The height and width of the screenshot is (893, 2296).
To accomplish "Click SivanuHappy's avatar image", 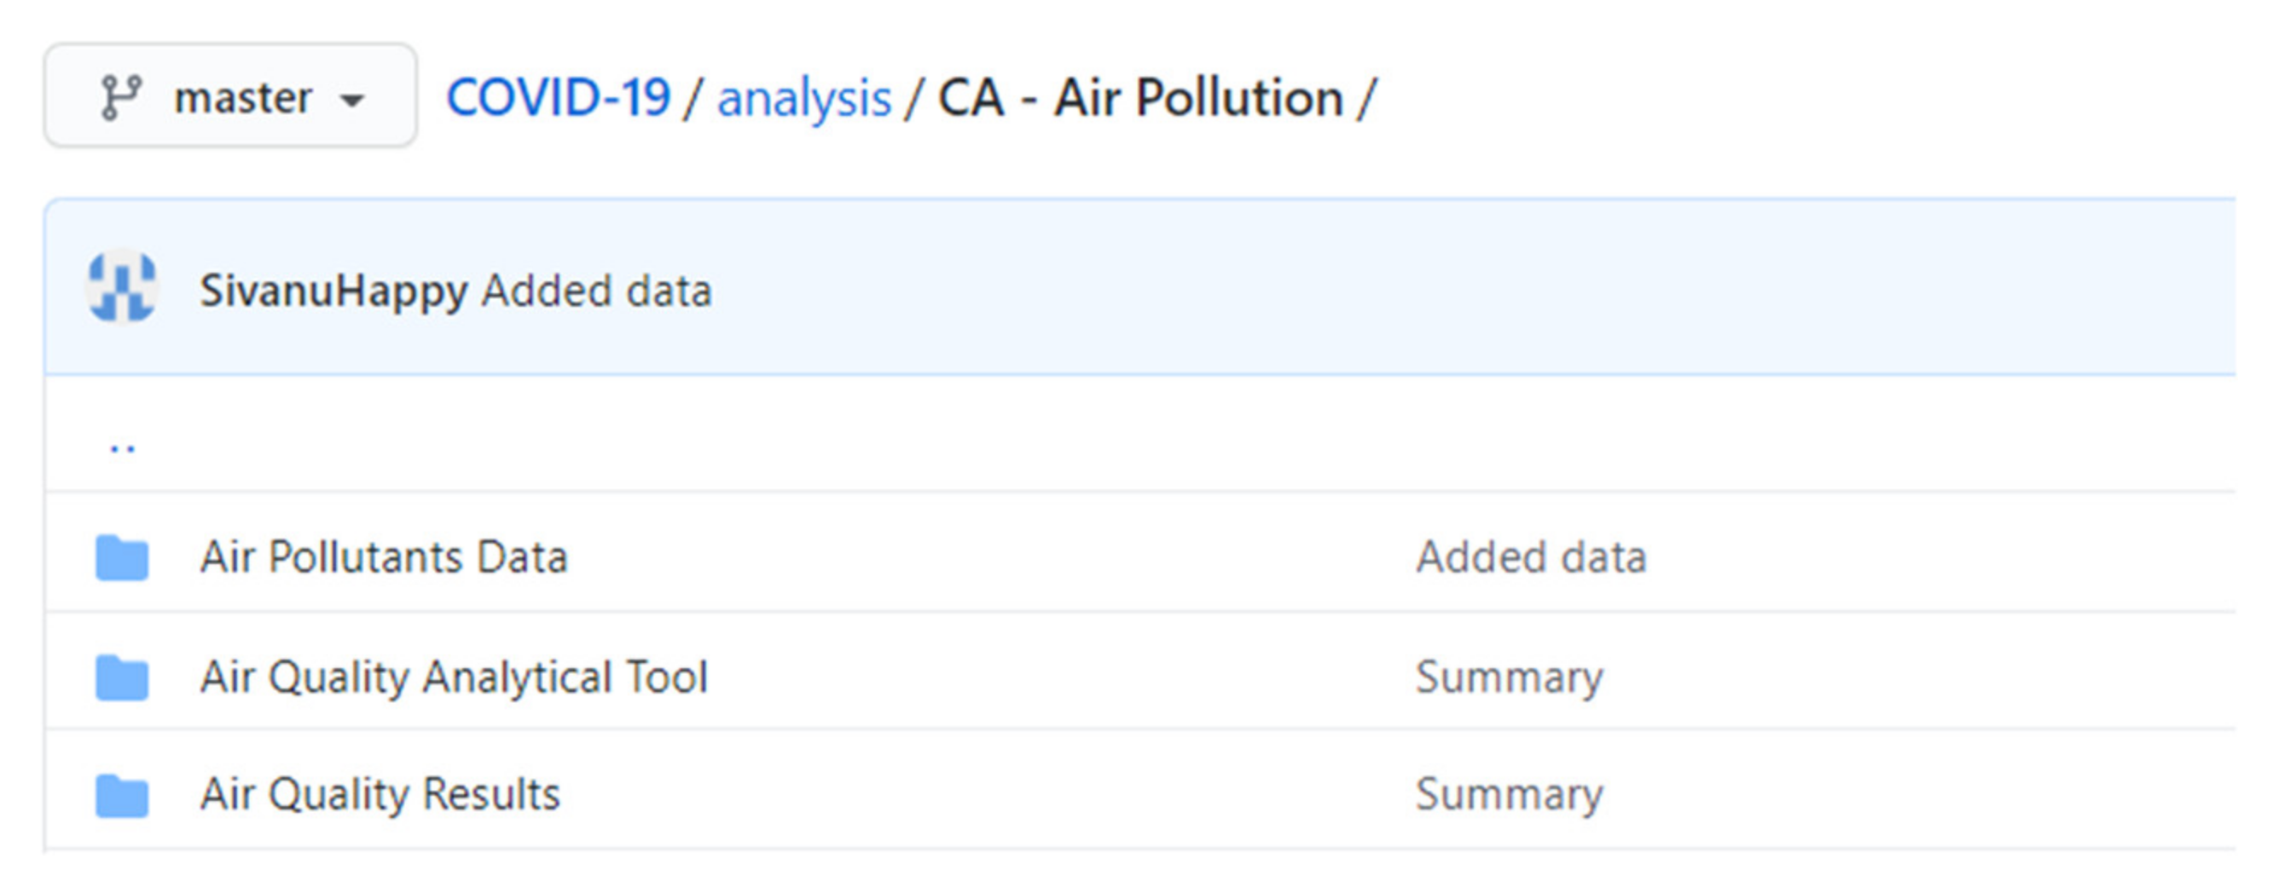I will coord(122,287).
